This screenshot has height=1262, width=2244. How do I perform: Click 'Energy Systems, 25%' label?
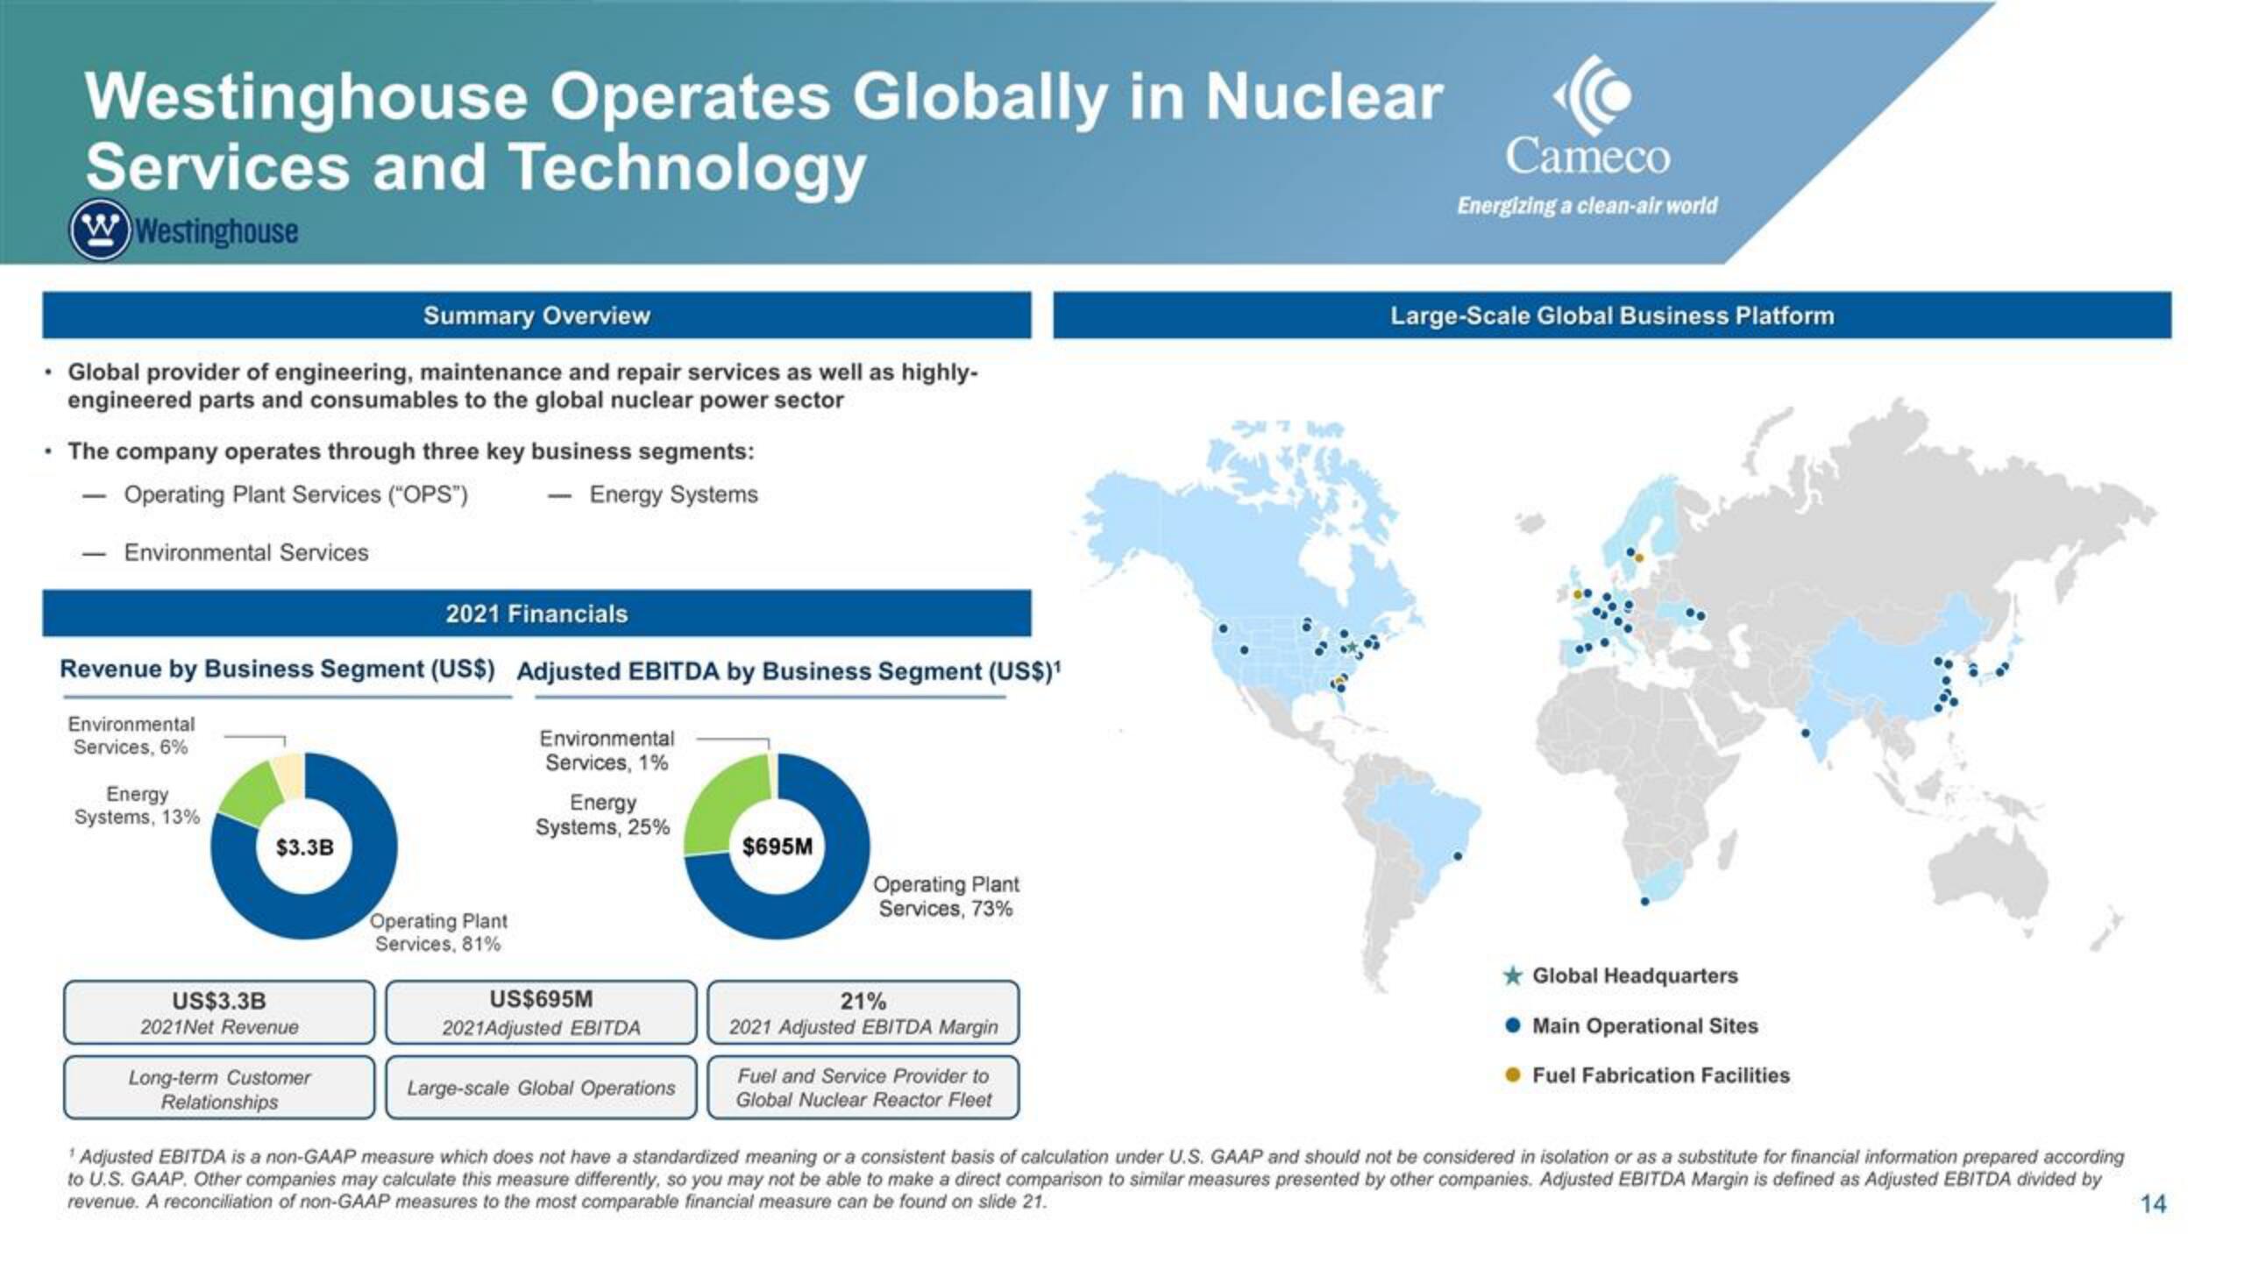click(x=603, y=815)
